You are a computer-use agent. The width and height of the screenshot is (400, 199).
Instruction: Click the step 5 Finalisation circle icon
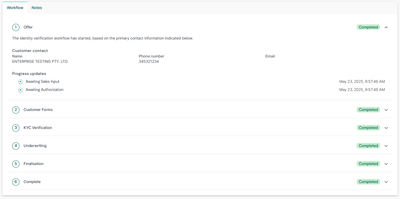click(16, 164)
